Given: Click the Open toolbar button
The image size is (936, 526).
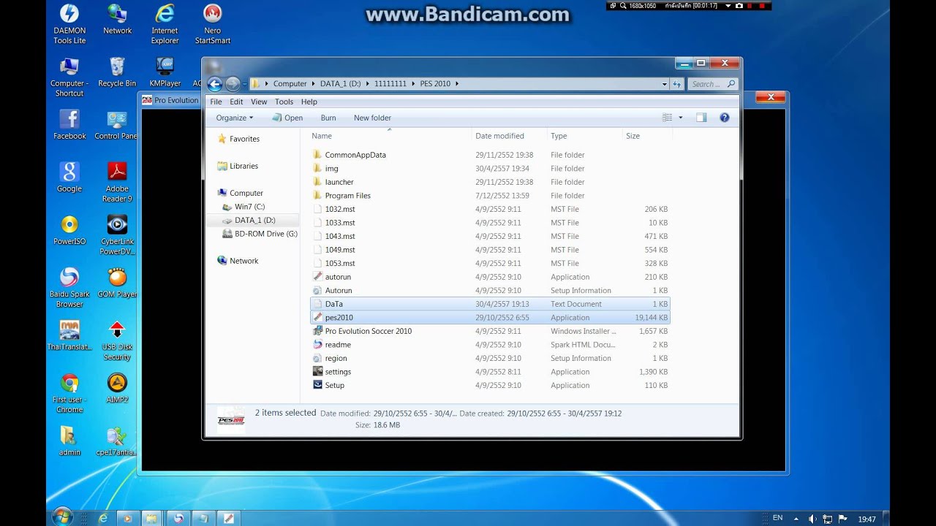Looking at the screenshot, I should pyautogui.click(x=287, y=118).
